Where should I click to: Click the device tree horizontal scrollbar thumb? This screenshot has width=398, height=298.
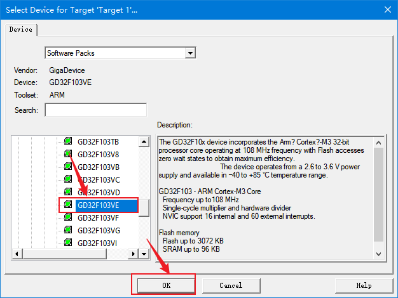[64, 254]
